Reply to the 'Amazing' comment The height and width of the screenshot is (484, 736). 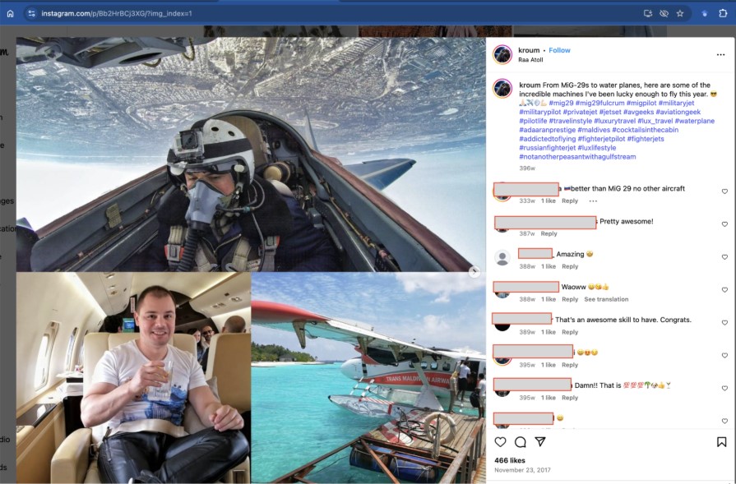(x=570, y=266)
